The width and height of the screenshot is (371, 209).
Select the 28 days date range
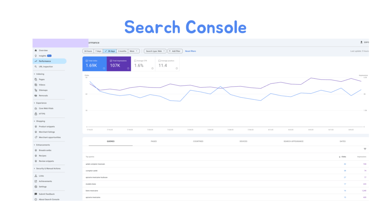[x=110, y=51]
